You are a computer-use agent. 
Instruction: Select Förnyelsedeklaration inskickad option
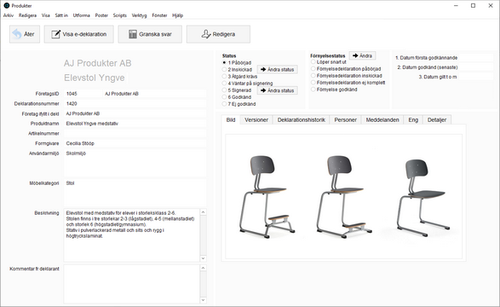[x=313, y=76]
